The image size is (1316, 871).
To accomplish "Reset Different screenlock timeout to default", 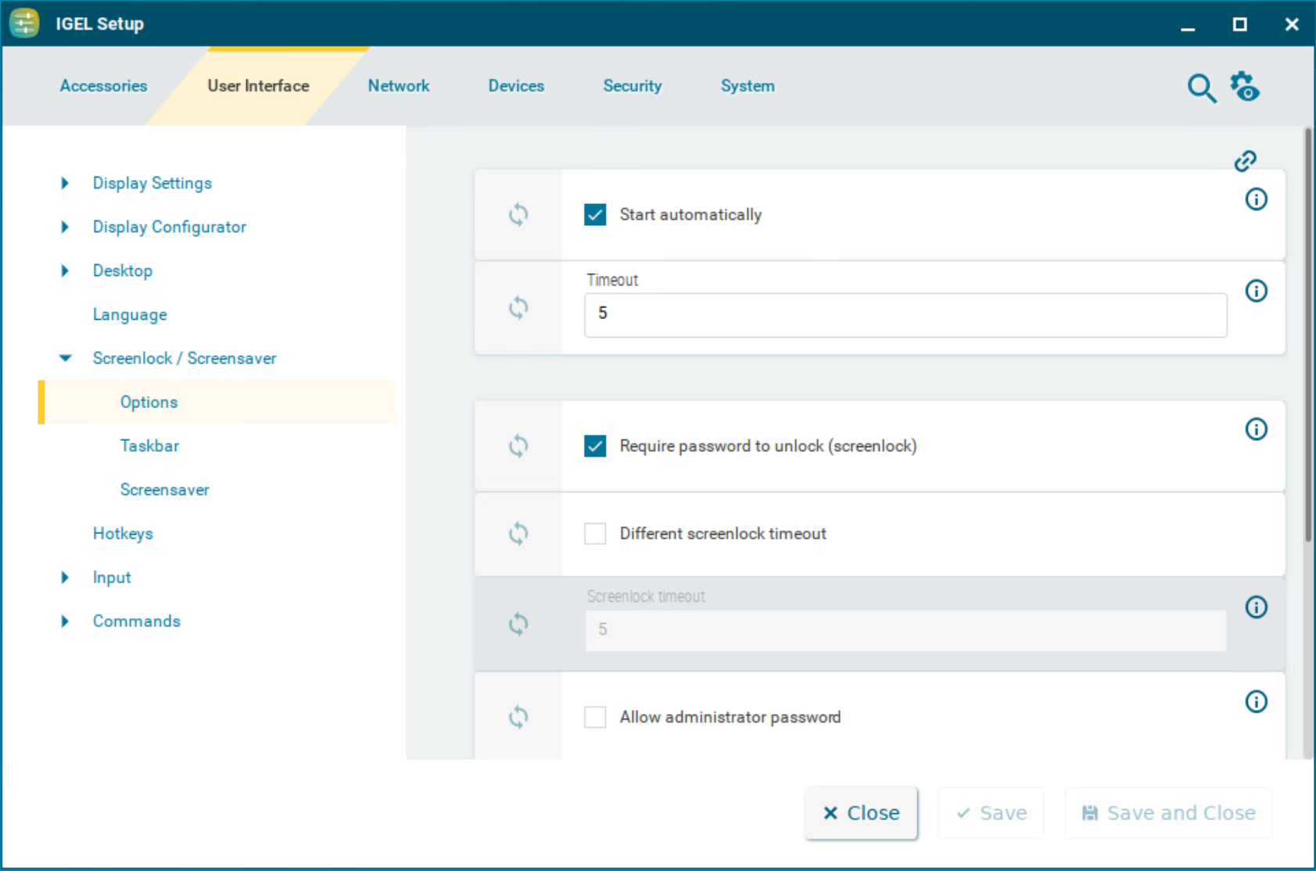I will [x=518, y=534].
